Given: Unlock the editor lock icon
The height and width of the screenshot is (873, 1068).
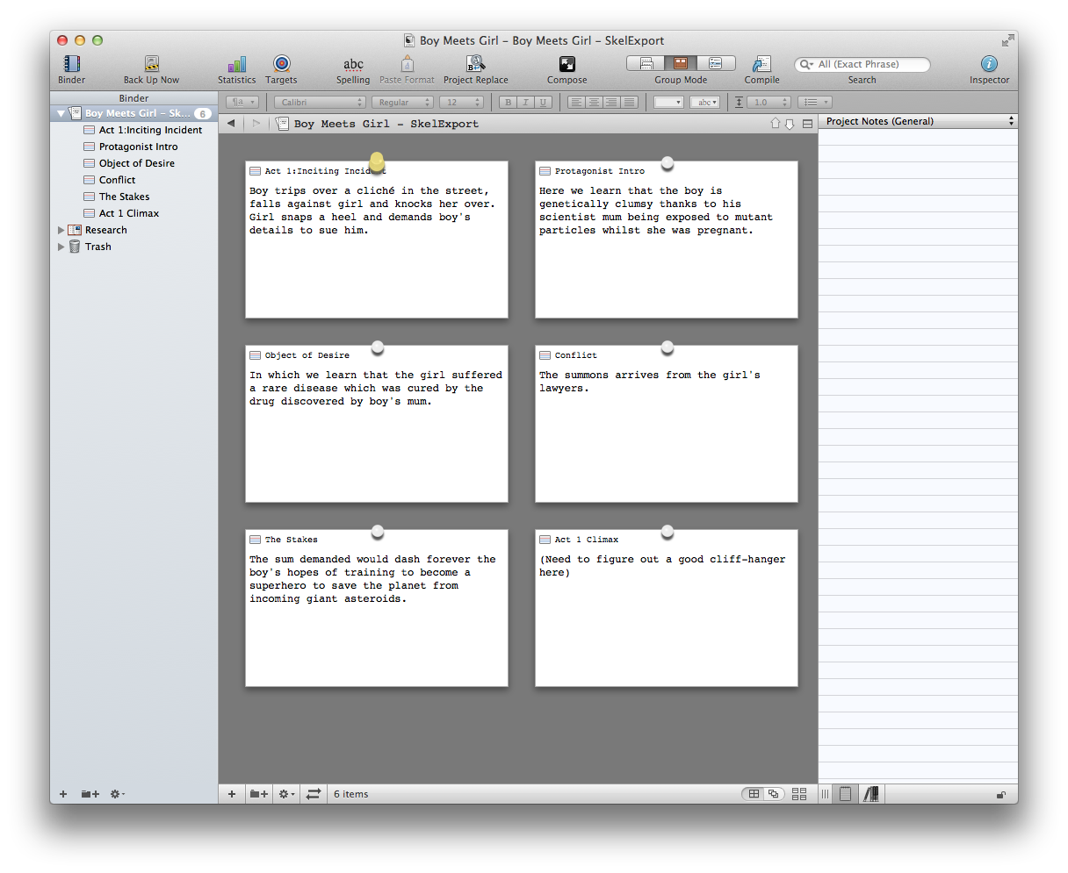Looking at the screenshot, I should [x=1001, y=793].
